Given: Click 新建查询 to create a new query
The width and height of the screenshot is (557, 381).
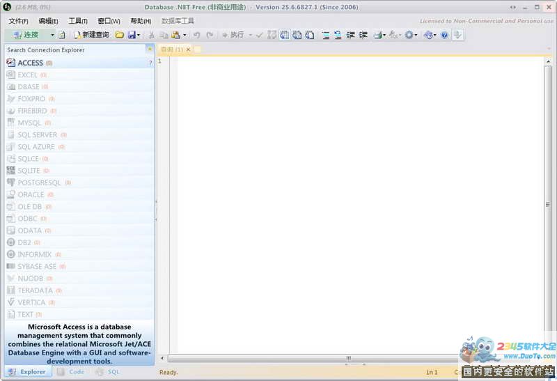Looking at the screenshot, I should click(91, 35).
